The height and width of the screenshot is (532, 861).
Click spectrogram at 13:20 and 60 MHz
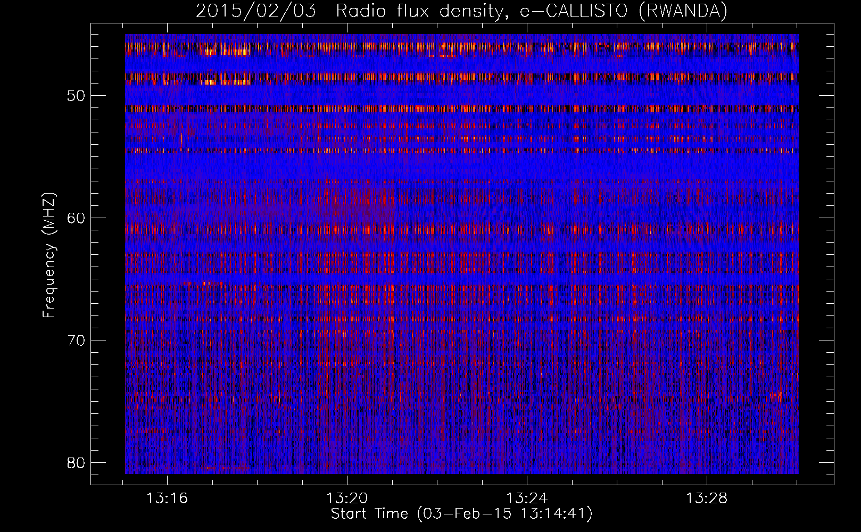coord(347,218)
